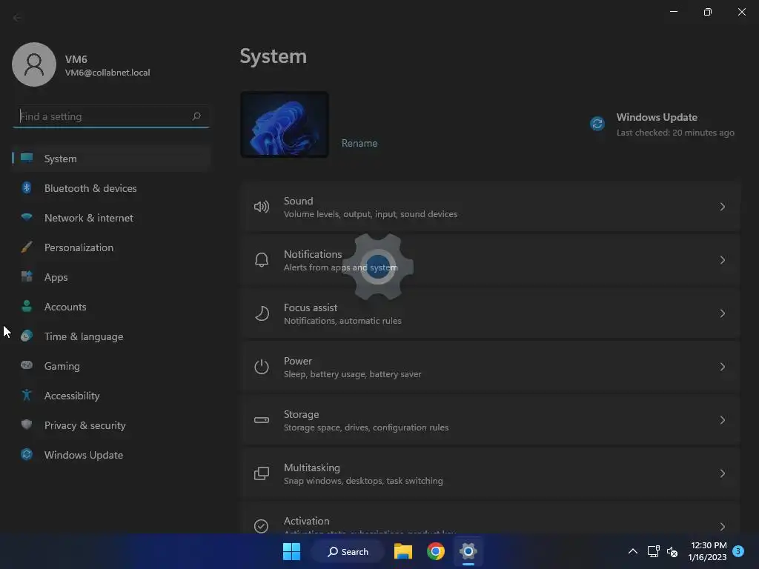759x569 pixels.
Task: Open Privacy & security settings
Action: (111, 425)
